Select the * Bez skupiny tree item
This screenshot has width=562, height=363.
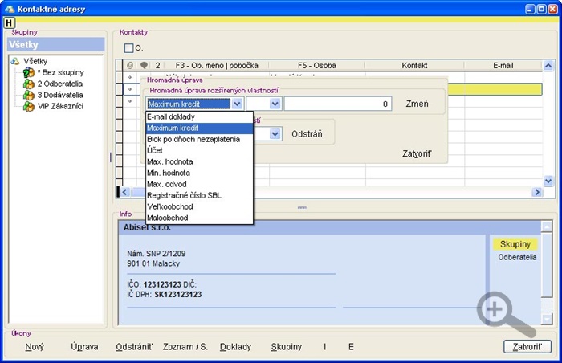coord(60,72)
